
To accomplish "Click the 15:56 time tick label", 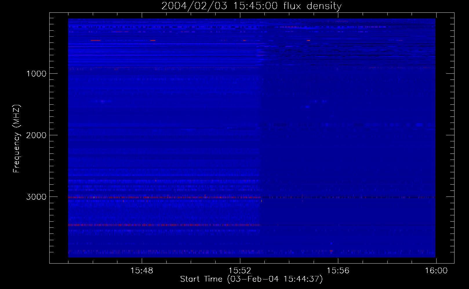I will coord(338,271).
